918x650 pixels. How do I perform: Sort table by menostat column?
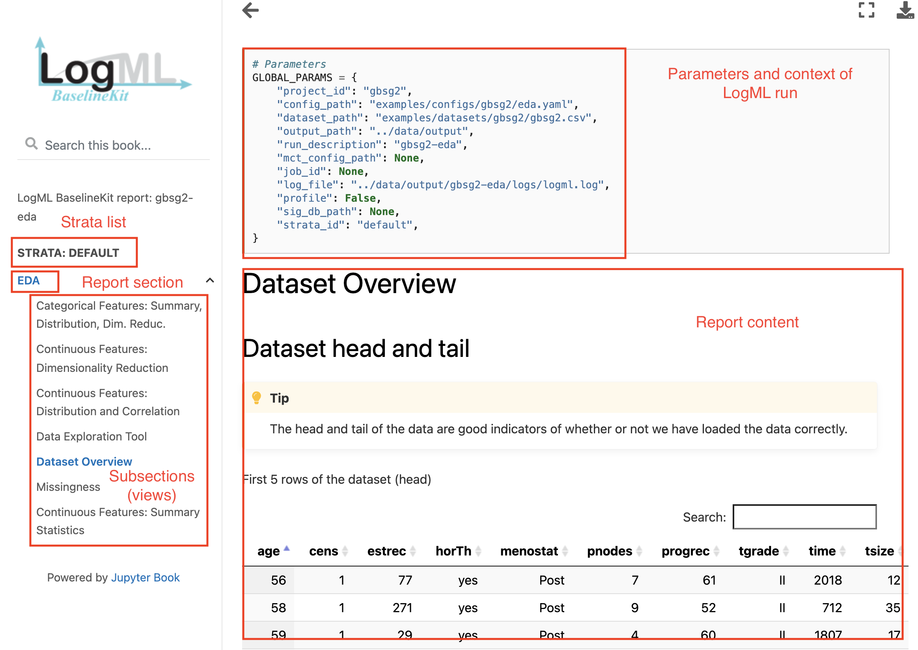coord(534,551)
